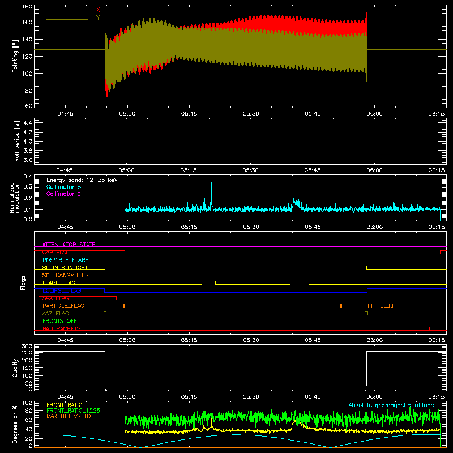The width and height of the screenshot is (453, 453).
Task: Click the SC_IN_SUNLIGHT flag label
Action: point(65,267)
